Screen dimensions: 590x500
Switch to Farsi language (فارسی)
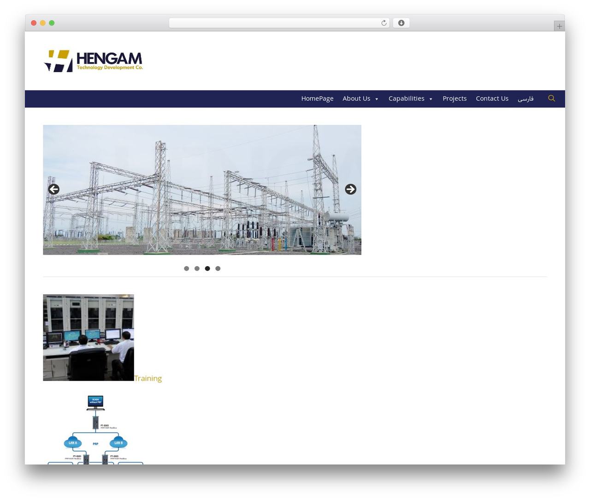[x=525, y=99]
